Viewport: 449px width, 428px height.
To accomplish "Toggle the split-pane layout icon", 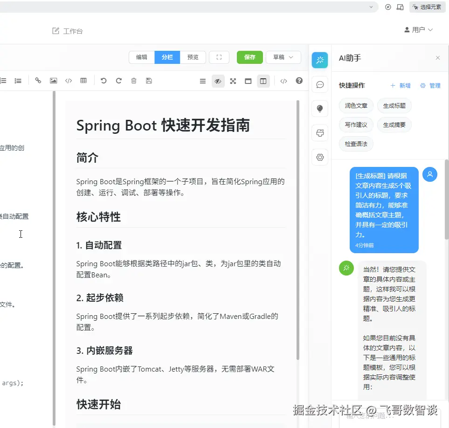I will coord(263,81).
